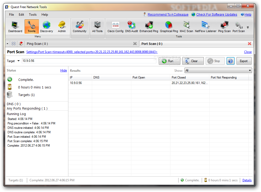Launch the Graphical Ping tool
This screenshot has height=192, width=261.
tap(169, 27)
